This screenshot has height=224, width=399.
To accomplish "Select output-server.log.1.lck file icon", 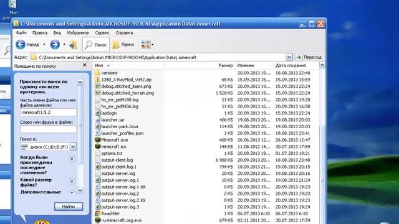I will pos(97,187).
